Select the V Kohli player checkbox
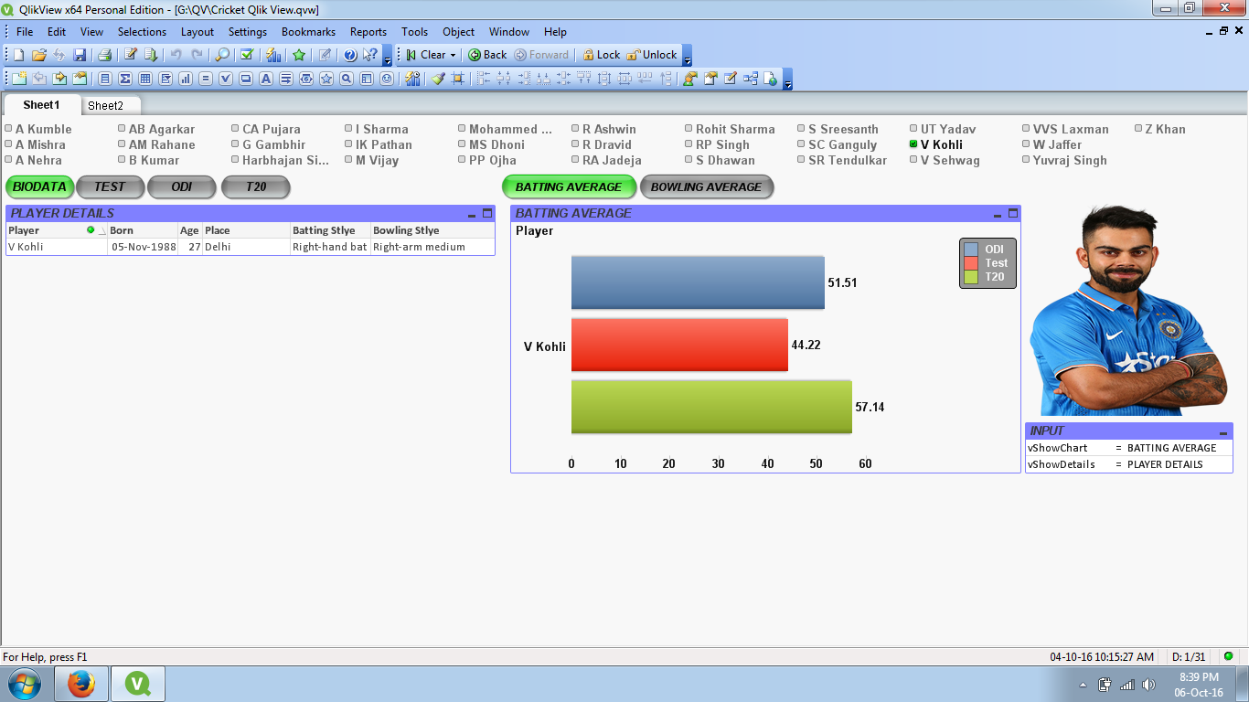 coord(914,144)
